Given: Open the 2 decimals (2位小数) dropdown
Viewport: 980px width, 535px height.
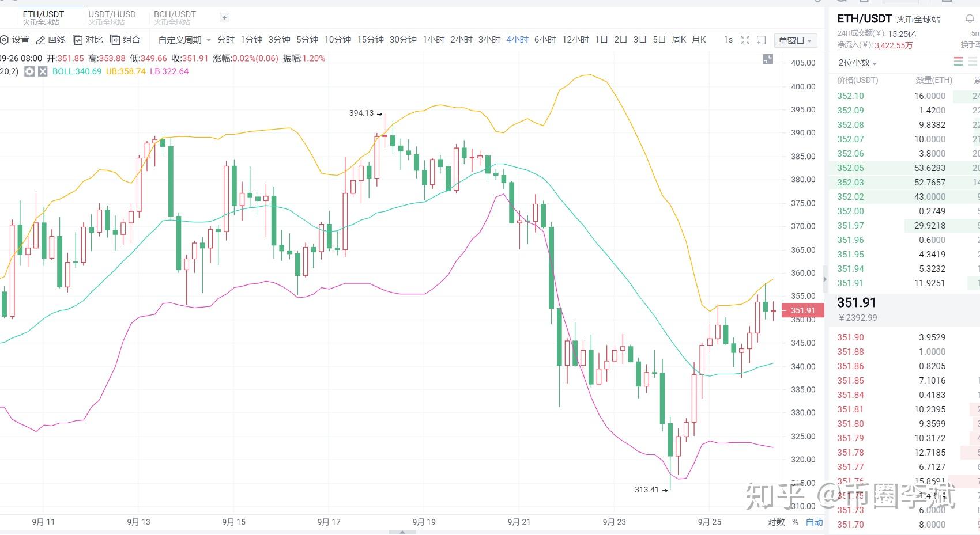Looking at the screenshot, I should point(857,63).
